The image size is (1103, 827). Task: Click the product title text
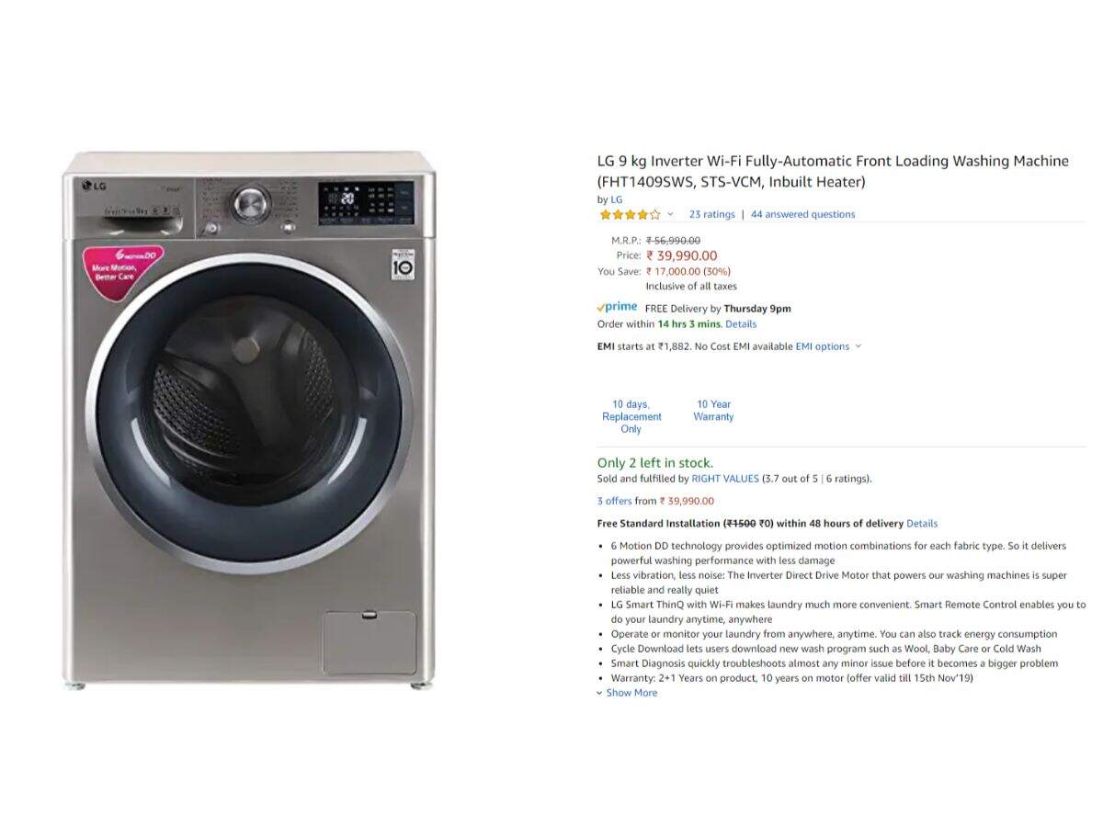833,171
